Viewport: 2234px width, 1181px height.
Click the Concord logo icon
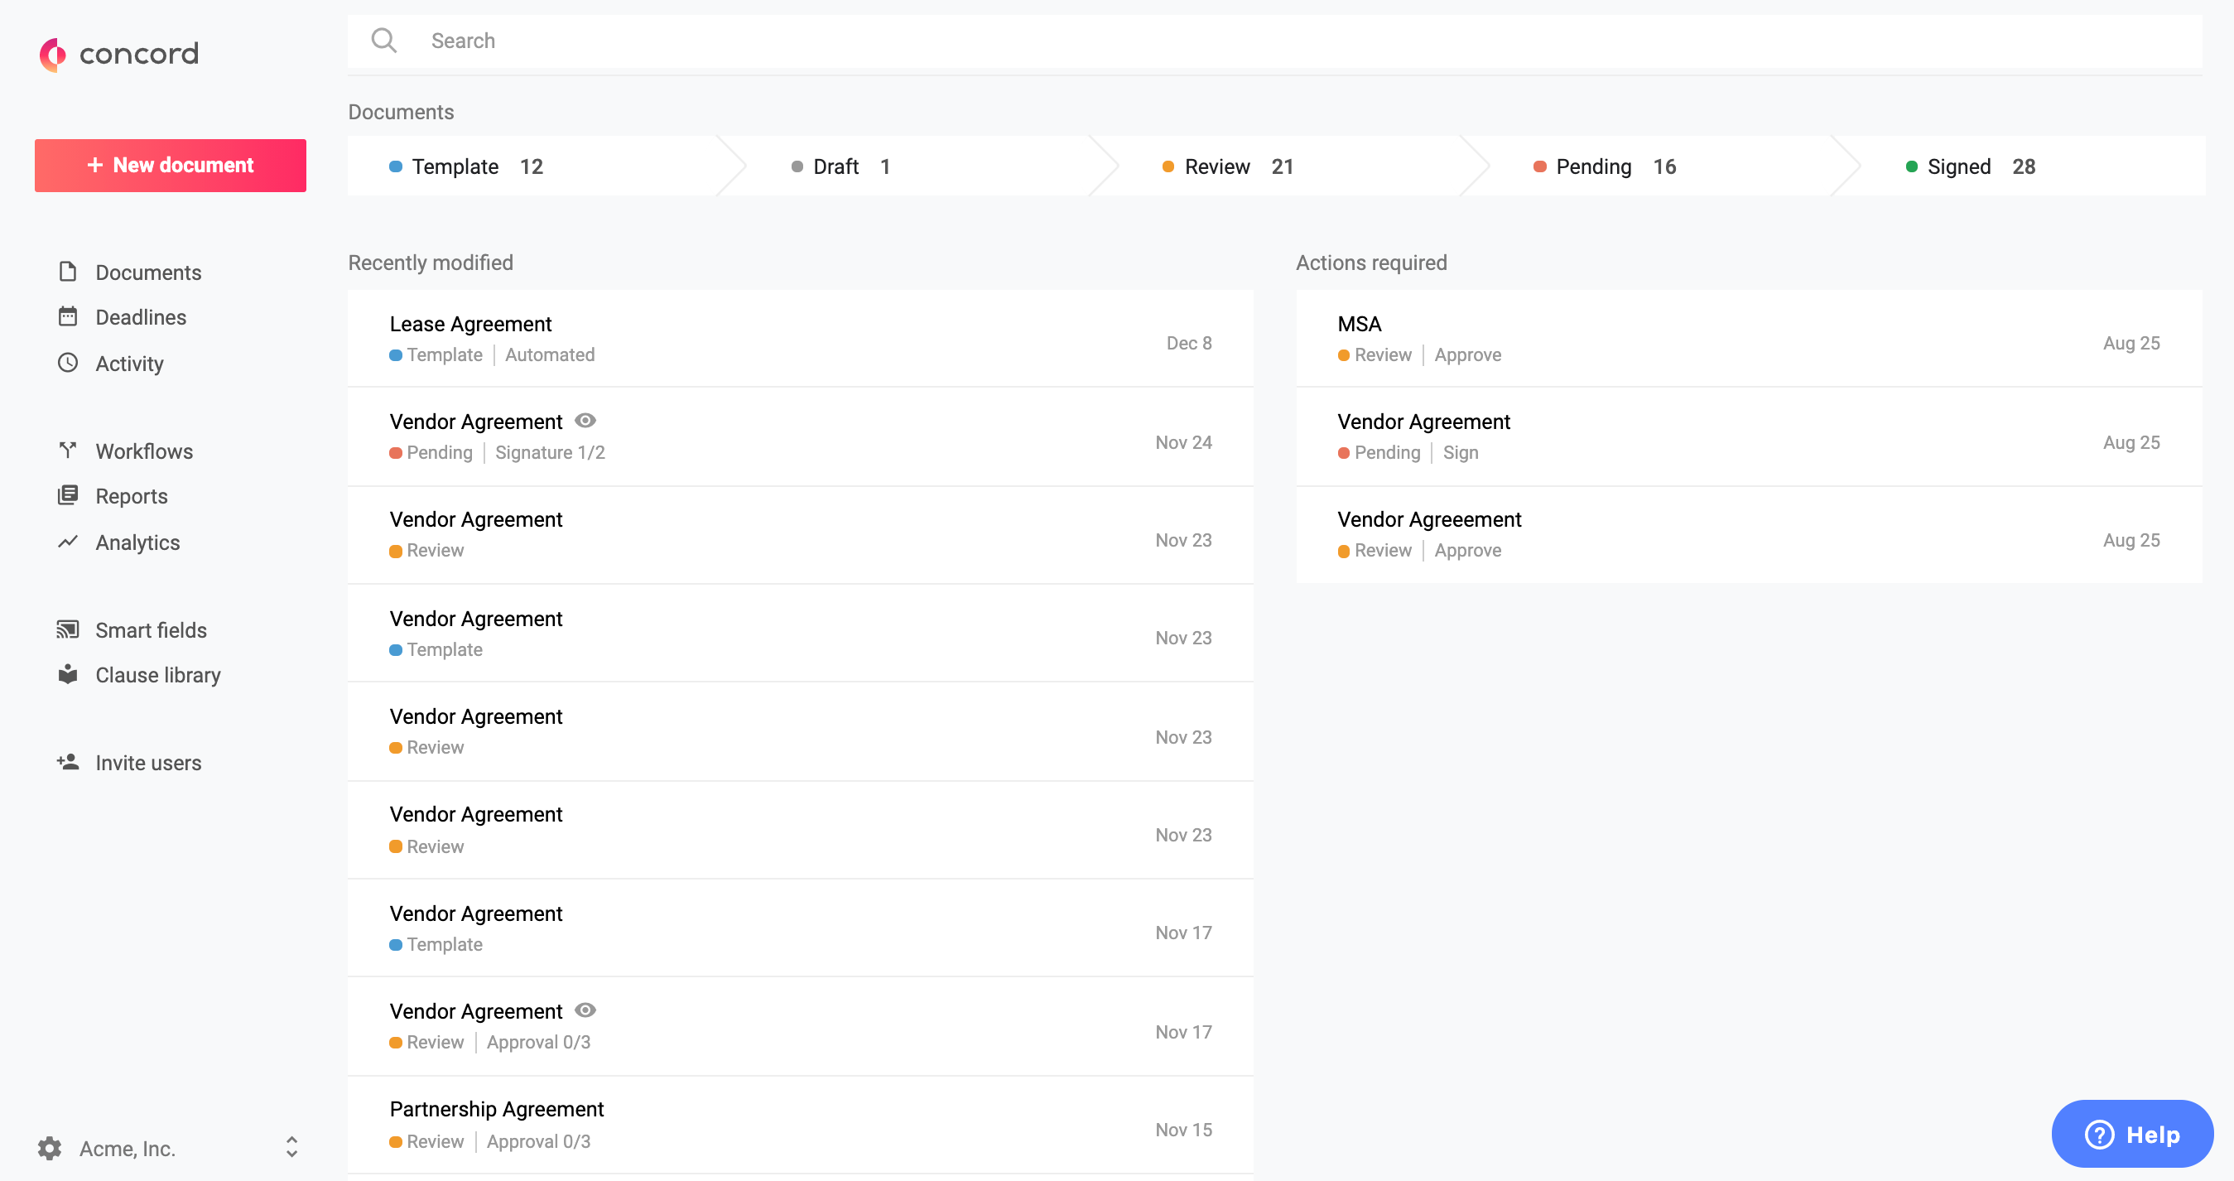[x=53, y=54]
